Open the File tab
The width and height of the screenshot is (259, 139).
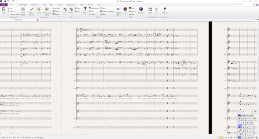tap(4, 5)
